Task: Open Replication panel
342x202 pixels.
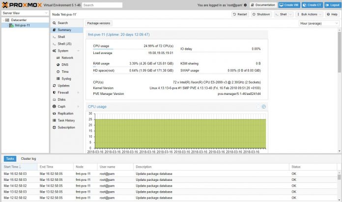Action: pyautogui.click(x=66, y=114)
